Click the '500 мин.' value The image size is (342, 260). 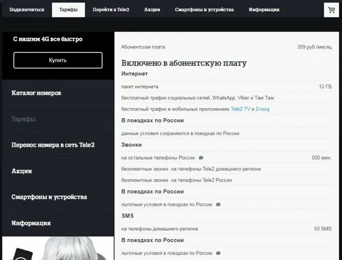coord(322,158)
